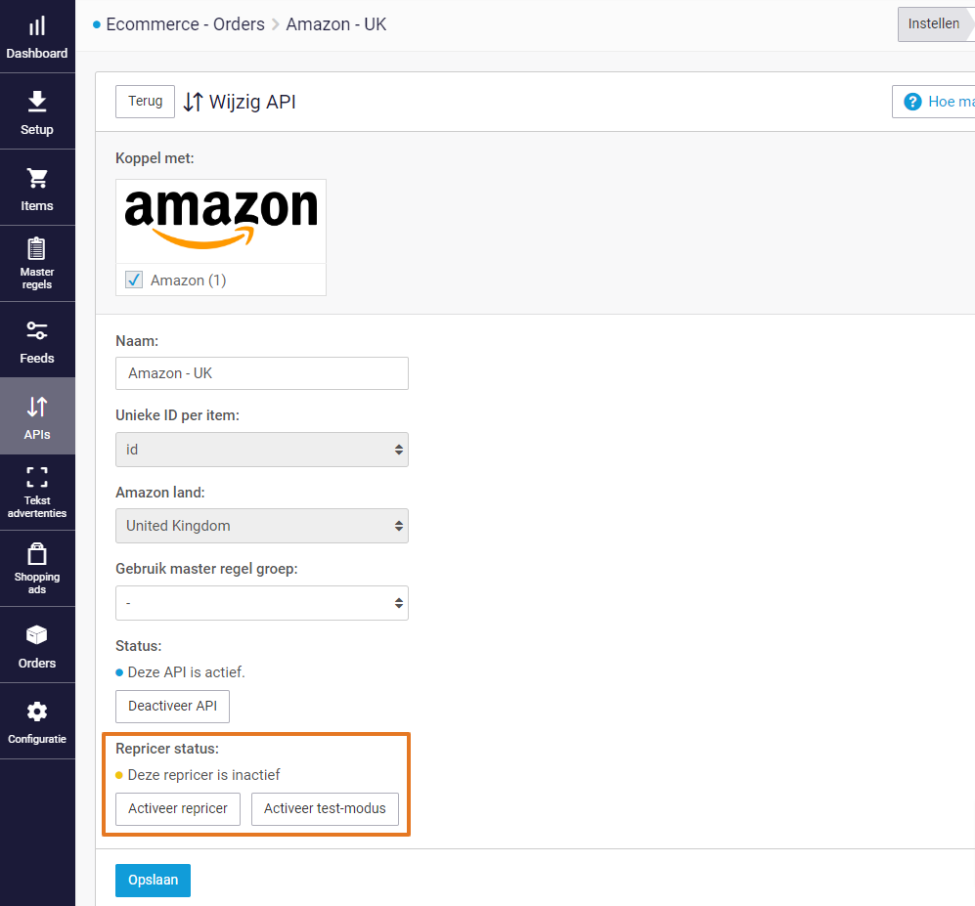Screen dimensions: 975x906
Task: Open the Setup download icon
Action: 37,102
